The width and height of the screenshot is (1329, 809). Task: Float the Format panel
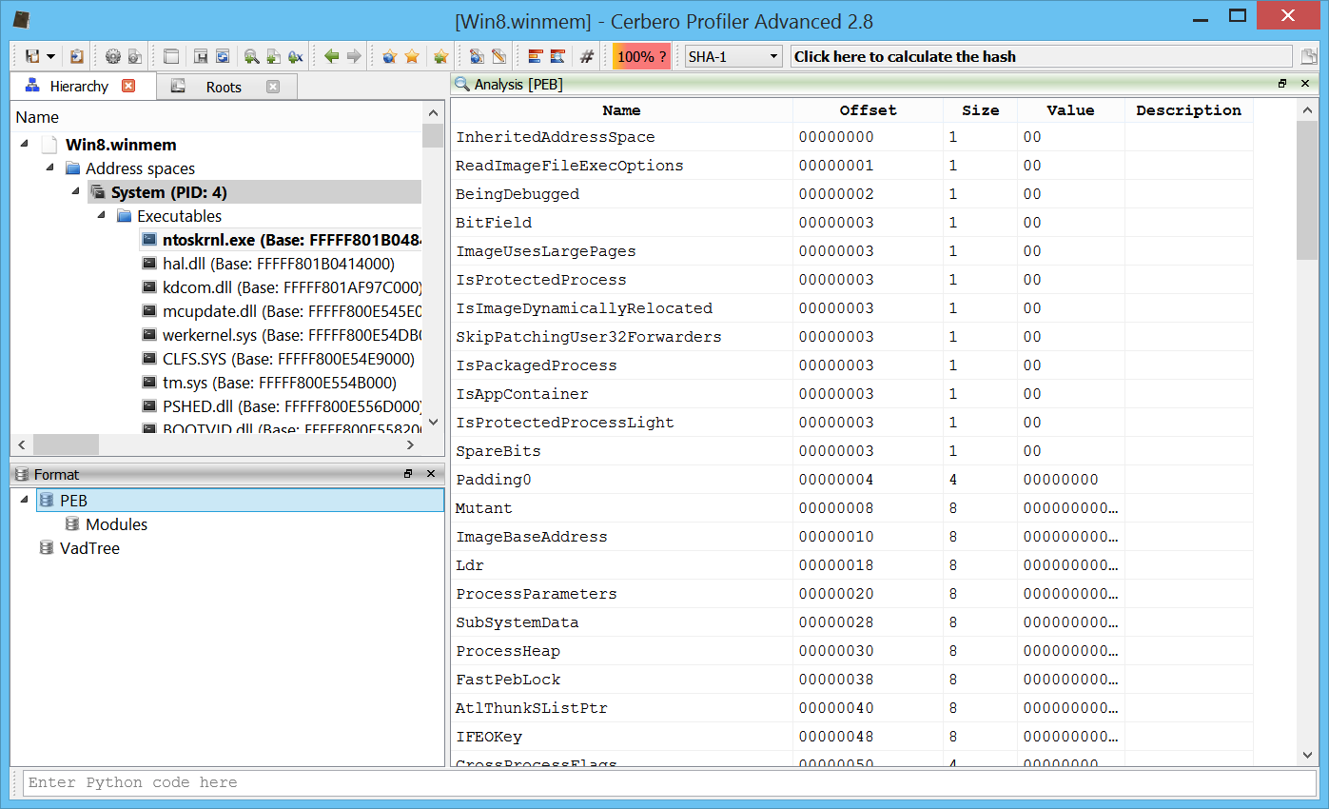[408, 474]
